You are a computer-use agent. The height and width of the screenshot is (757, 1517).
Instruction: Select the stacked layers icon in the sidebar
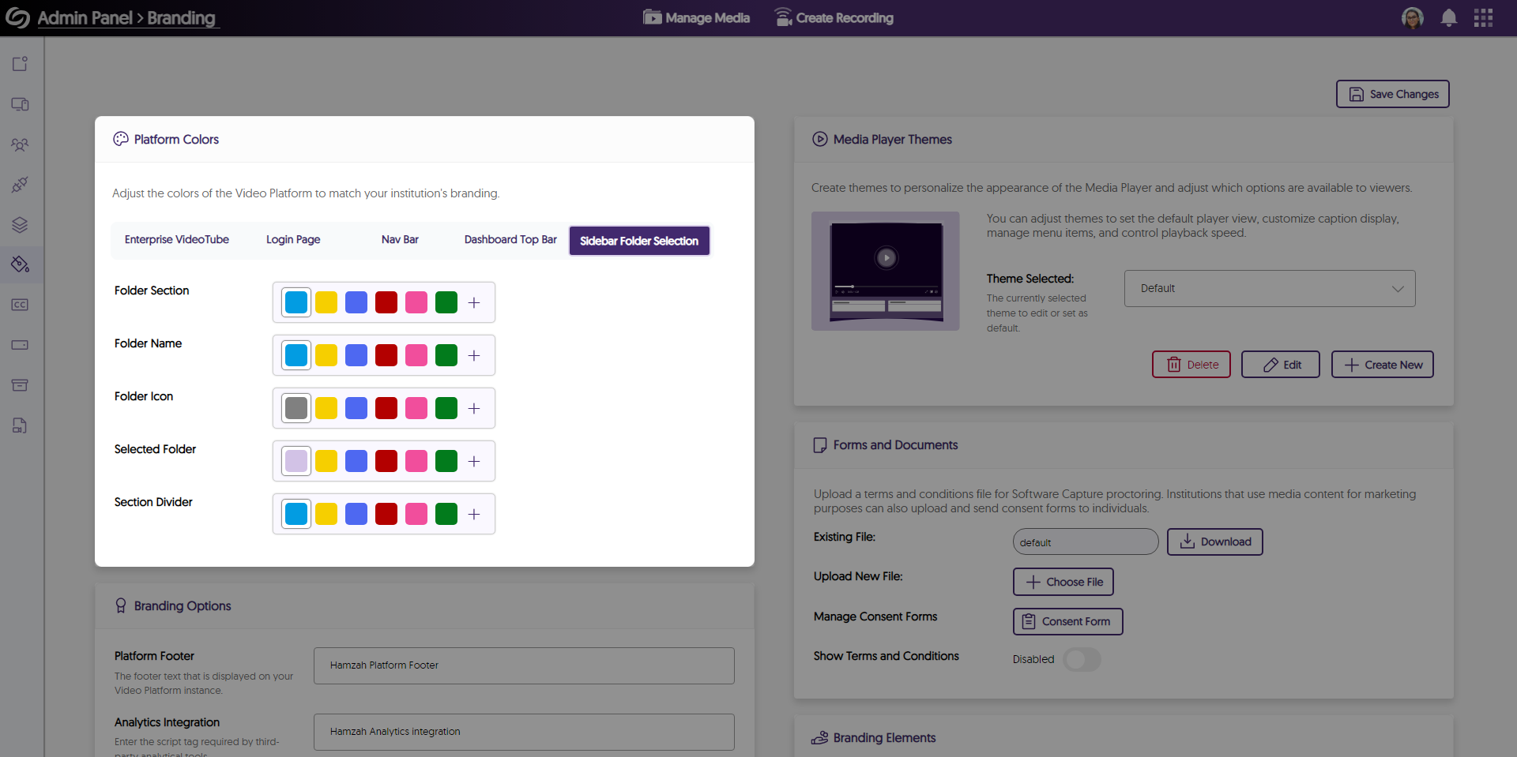pos(21,225)
